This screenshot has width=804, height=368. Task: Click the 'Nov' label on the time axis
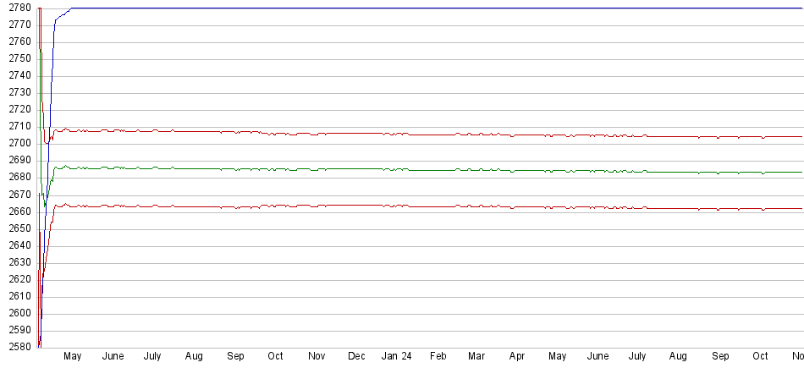tap(317, 357)
